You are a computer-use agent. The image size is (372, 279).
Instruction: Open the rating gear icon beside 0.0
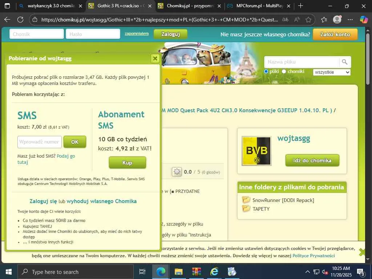click(177, 172)
